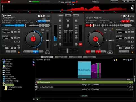Open right deck sampler dropdown

(x=126, y=38)
